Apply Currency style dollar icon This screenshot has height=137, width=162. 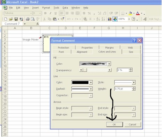[x=84, y=13]
